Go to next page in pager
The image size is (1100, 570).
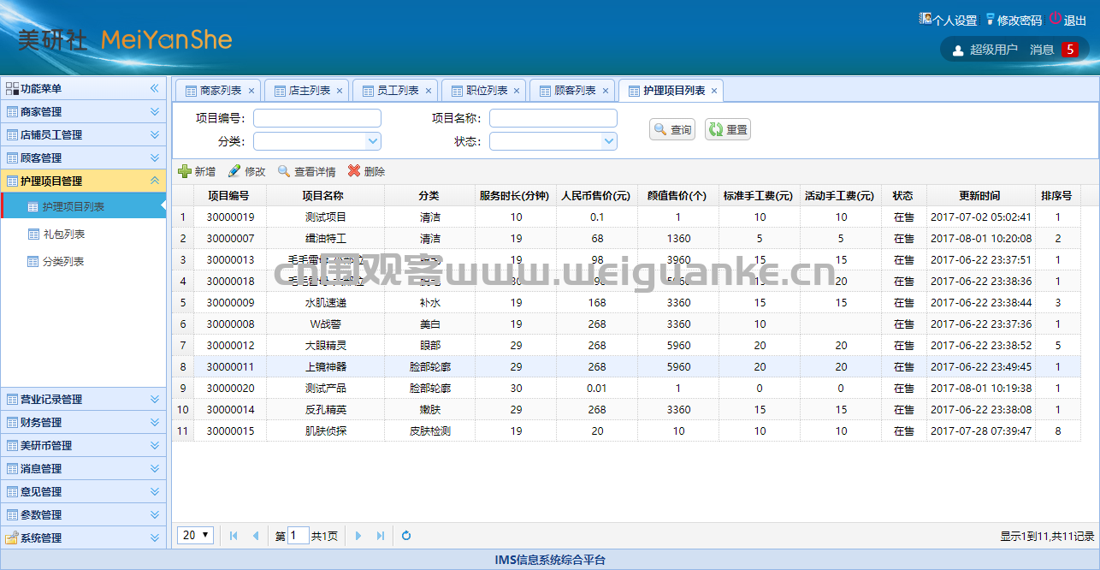click(358, 536)
